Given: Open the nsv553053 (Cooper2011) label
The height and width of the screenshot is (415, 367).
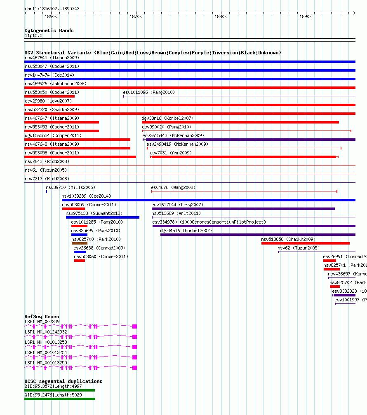Looking at the screenshot, I should pyautogui.click(x=52, y=127).
